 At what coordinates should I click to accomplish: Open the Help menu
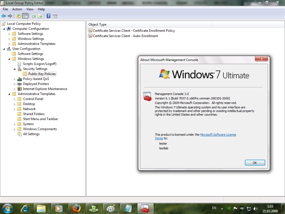pos(41,9)
